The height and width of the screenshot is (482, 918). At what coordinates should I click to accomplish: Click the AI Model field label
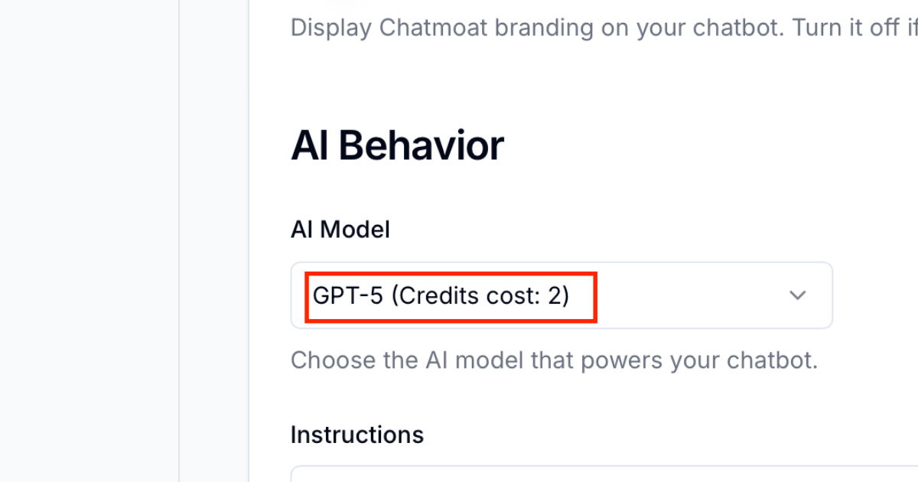coord(340,229)
